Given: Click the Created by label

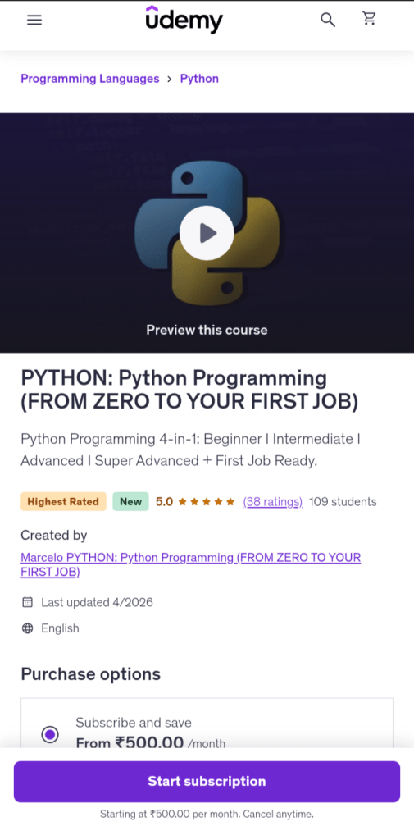Looking at the screenshot, I should pyautogui.click(x=53, y=535).
